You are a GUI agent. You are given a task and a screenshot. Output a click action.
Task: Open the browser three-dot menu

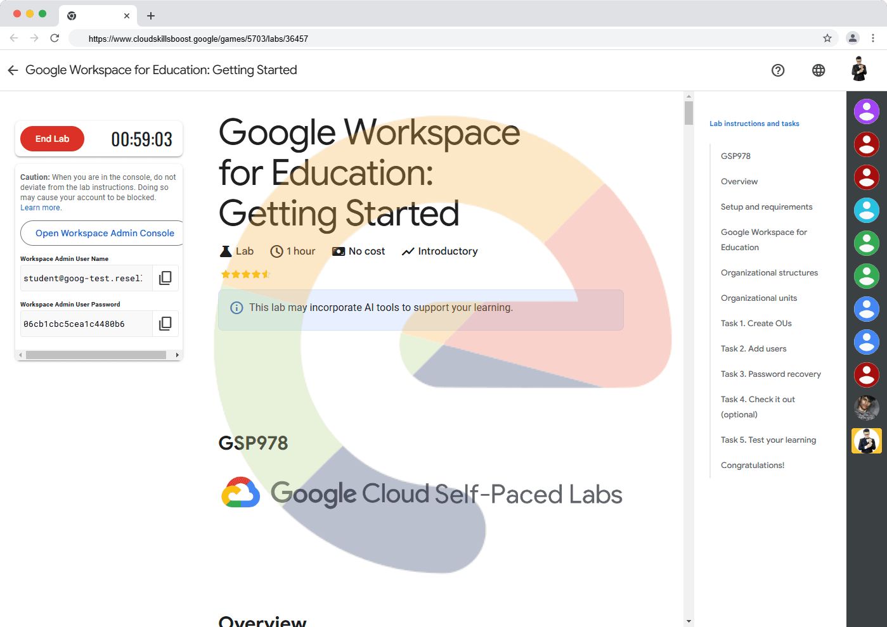873,39
